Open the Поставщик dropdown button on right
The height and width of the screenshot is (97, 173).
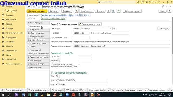point(164,29)
